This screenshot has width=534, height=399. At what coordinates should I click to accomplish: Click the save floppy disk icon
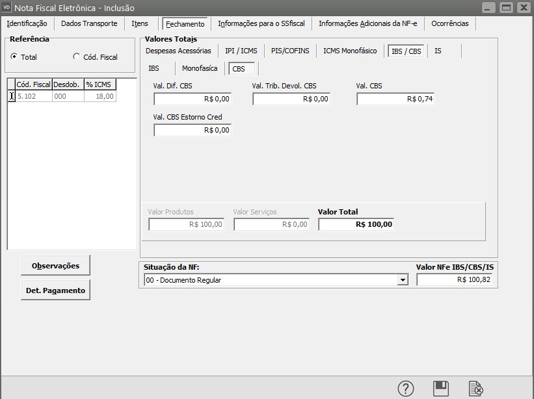441,389
